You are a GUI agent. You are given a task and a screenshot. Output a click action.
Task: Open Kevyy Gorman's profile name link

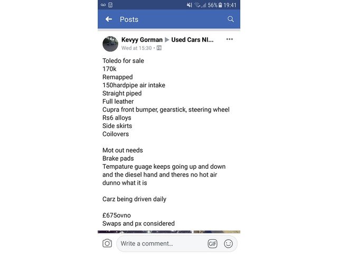(x=142, y=40)
